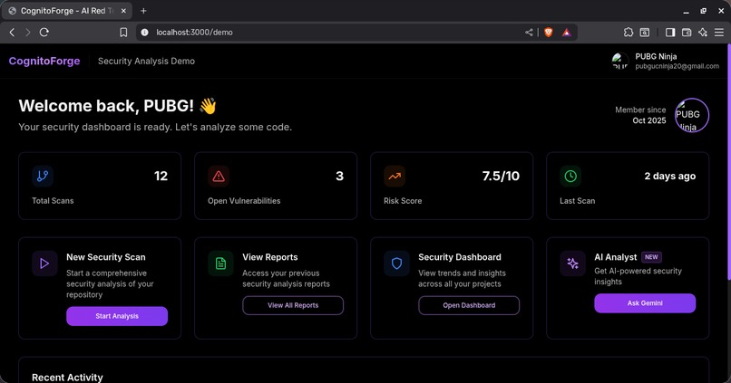
Task: Click the "Oct 2025" membership date
Action: point(649,120)
